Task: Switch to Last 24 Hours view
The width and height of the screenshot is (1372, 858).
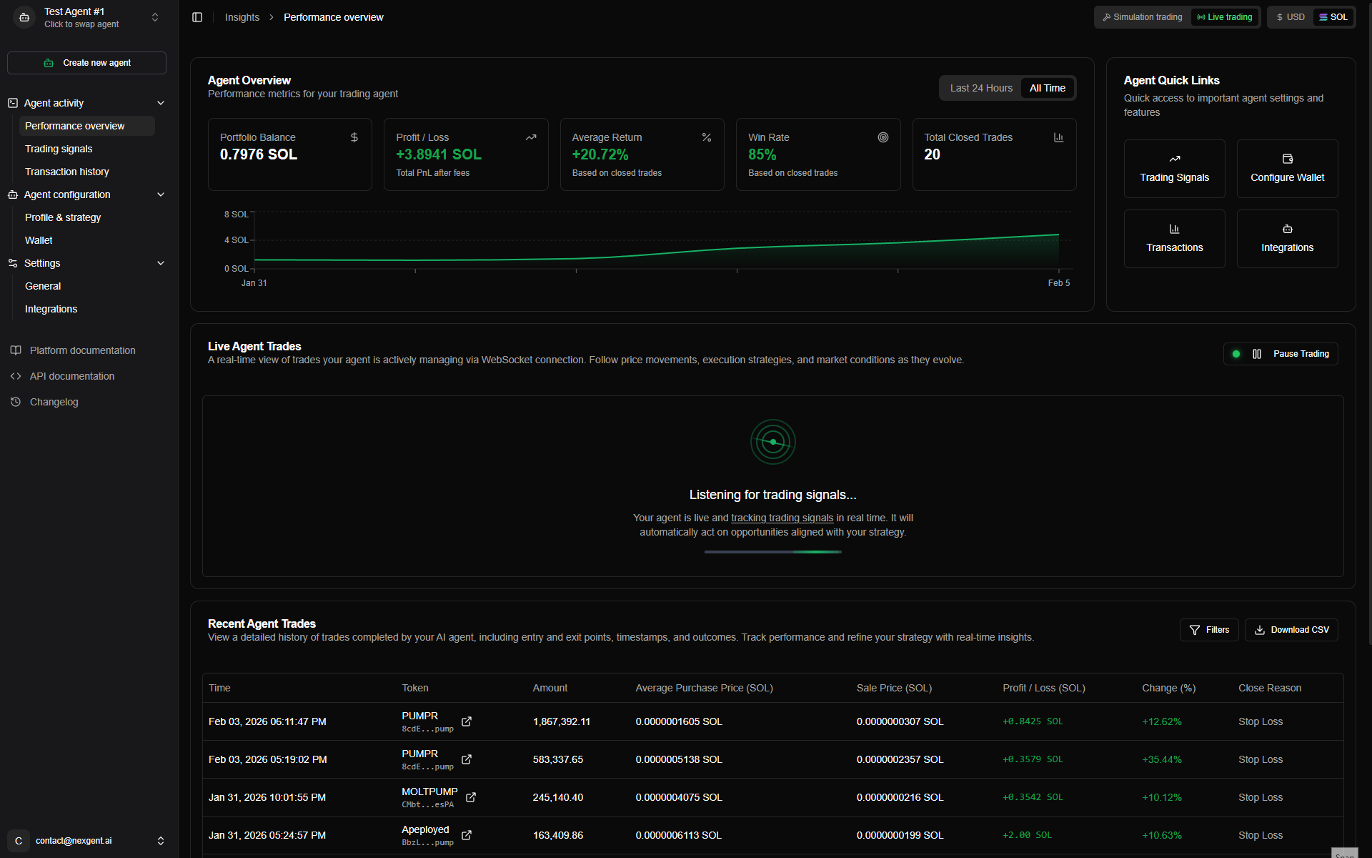Action: 980,87
